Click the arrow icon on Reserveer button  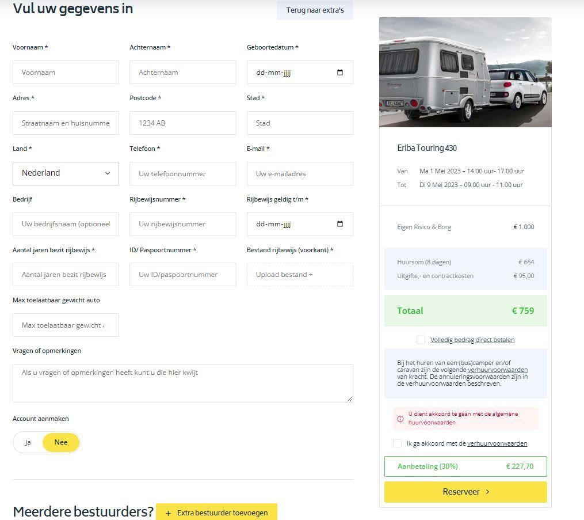487,492
